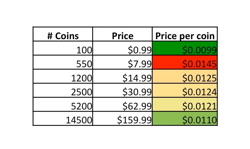The height and width of the screenshot is (149, 250).
Task: Select the $14.99 price cell
Action: [122, 76]
